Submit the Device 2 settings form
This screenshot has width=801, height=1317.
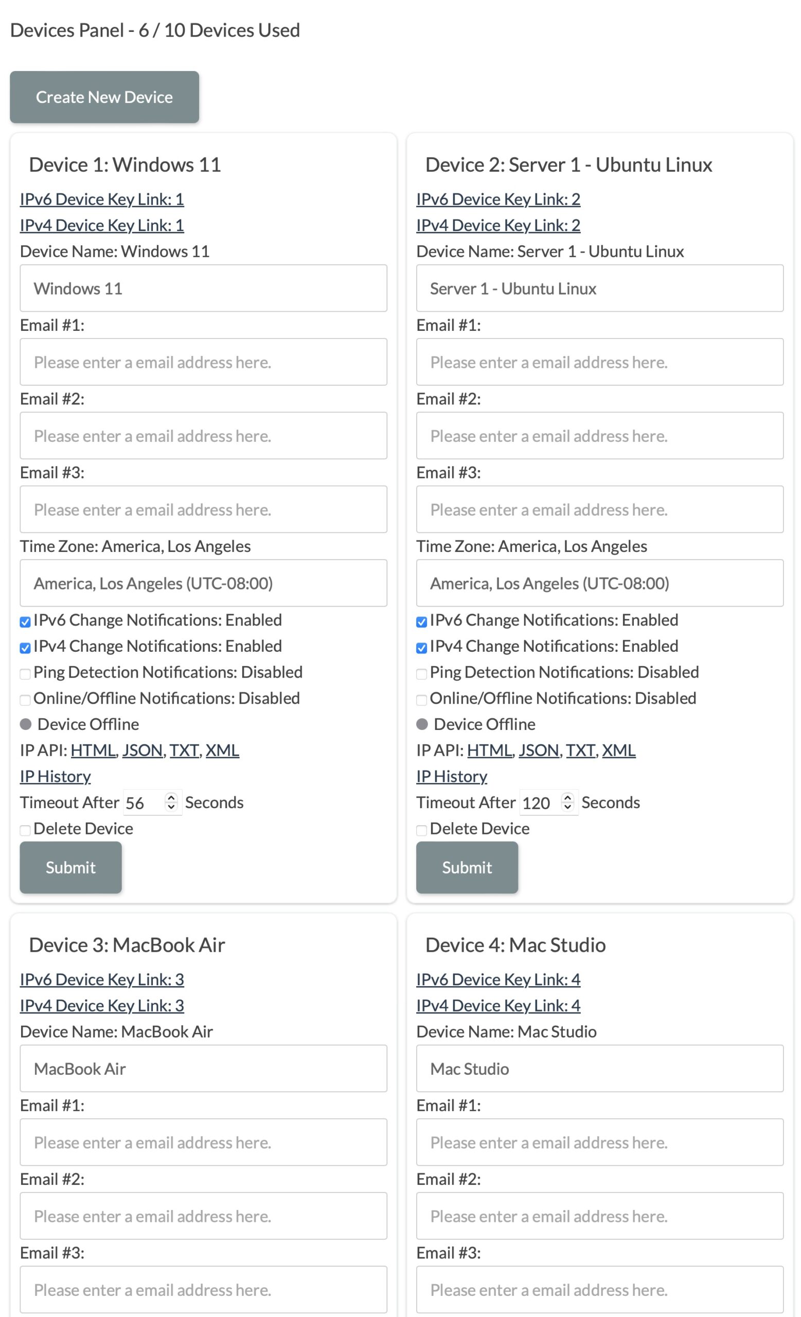467,867
